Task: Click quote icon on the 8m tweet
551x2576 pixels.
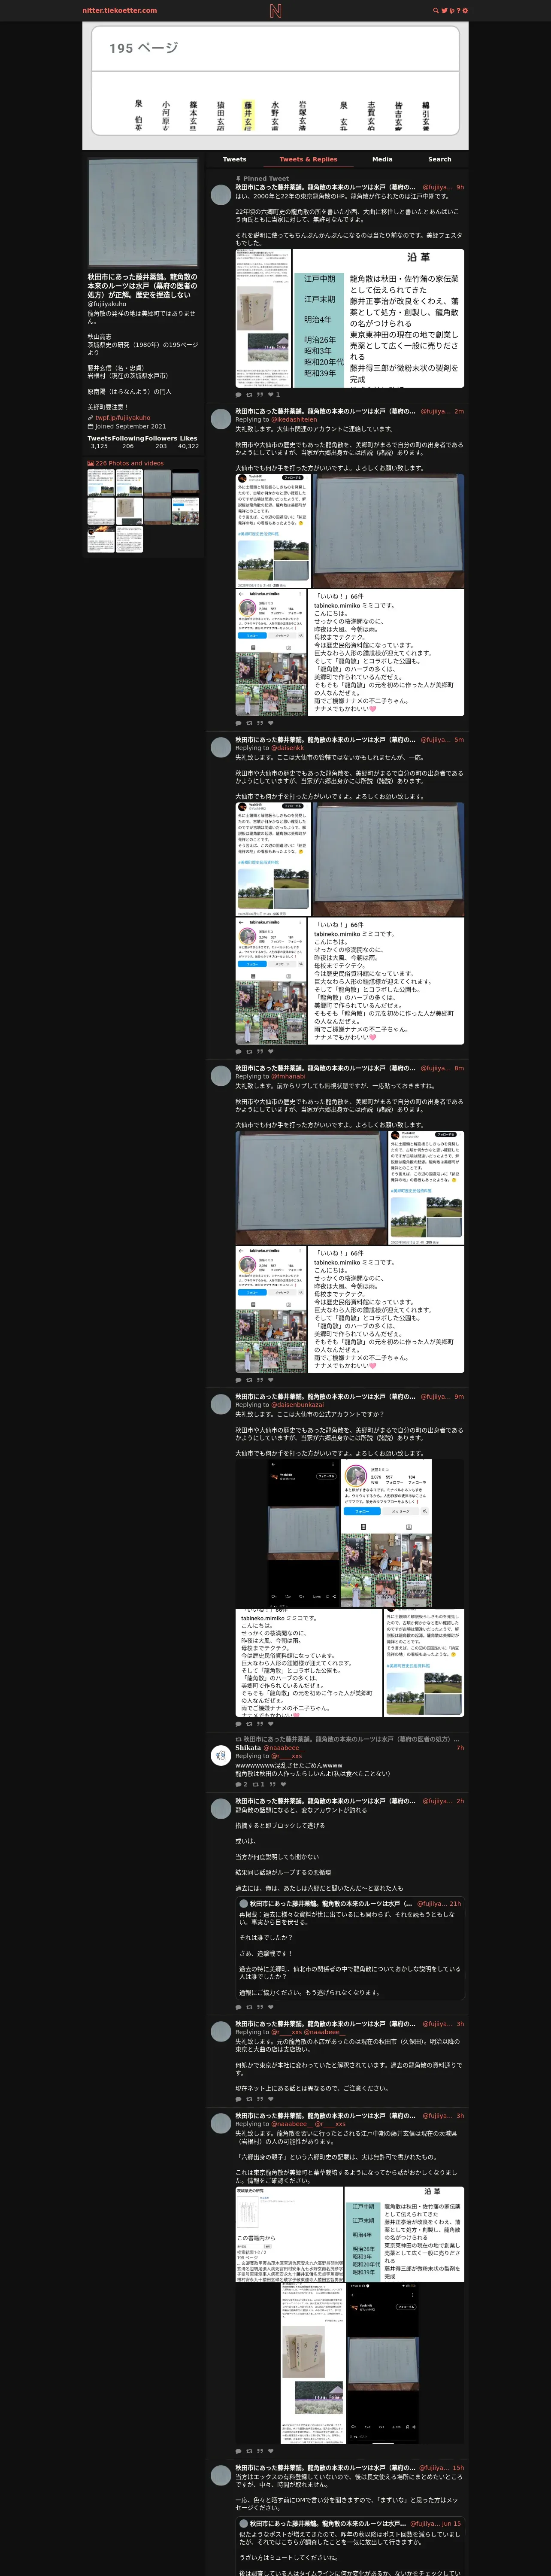Action: (x=260, y=1380)
